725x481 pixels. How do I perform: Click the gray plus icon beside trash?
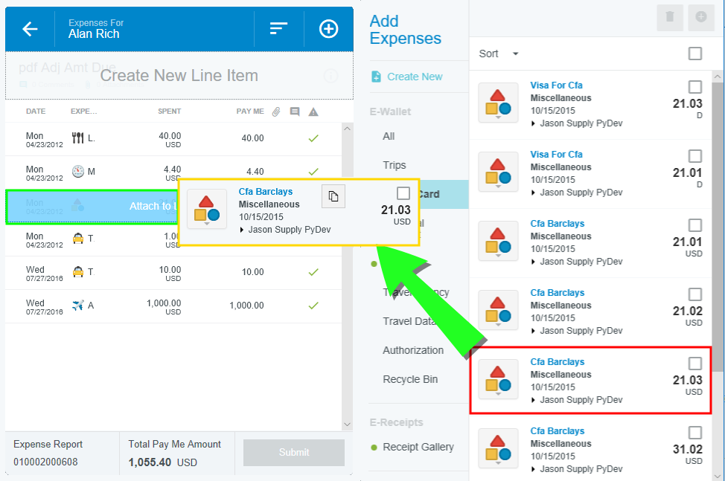[x=700, y=17]
